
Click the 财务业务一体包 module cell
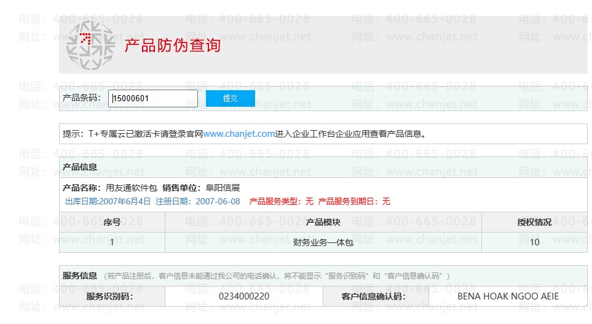[x=323, y=242]
